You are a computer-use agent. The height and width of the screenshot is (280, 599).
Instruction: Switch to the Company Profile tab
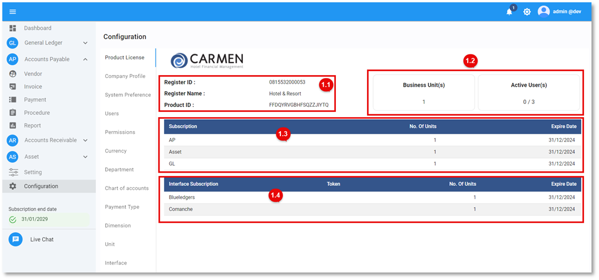point(125,76)
